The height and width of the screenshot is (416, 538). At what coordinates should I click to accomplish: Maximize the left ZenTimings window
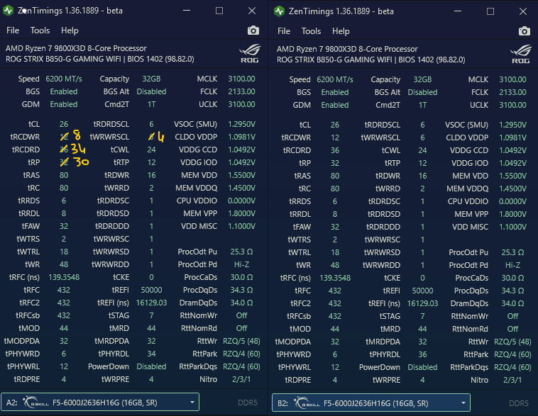point(219,11)
